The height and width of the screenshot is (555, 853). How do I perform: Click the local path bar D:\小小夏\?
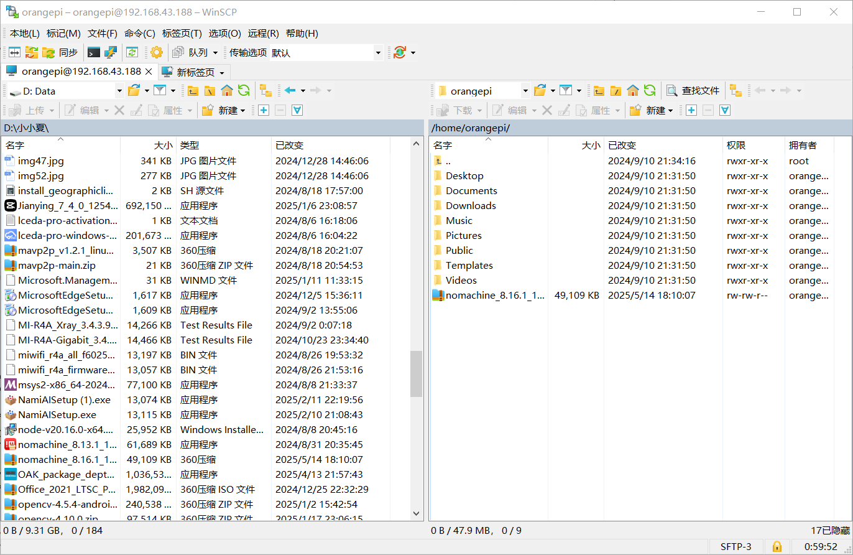click(x=212, y=128)
